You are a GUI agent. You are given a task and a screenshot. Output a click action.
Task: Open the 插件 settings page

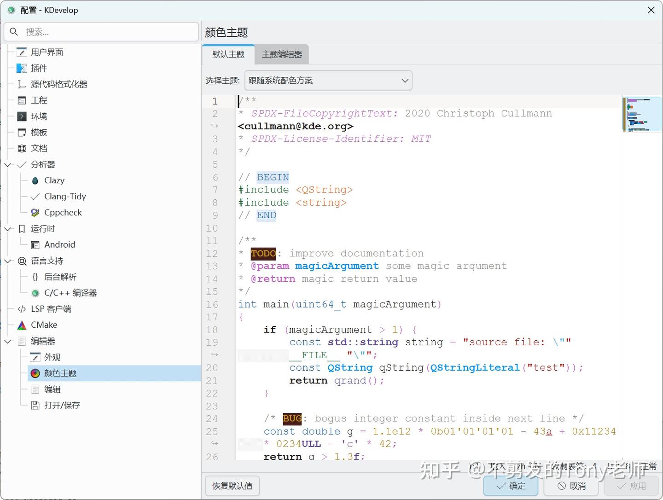(x=21, y=68)
